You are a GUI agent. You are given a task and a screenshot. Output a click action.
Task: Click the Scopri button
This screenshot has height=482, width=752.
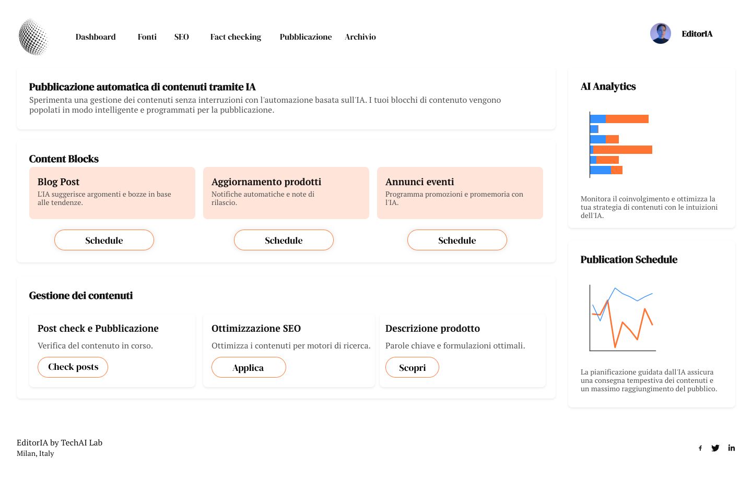(x=412, y=367)
